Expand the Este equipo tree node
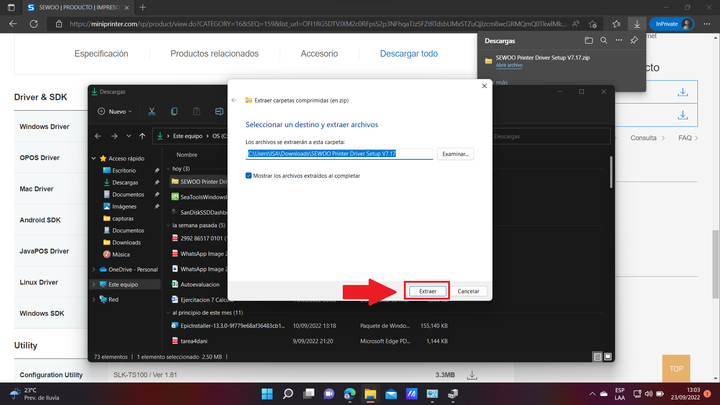 (94, 285)
